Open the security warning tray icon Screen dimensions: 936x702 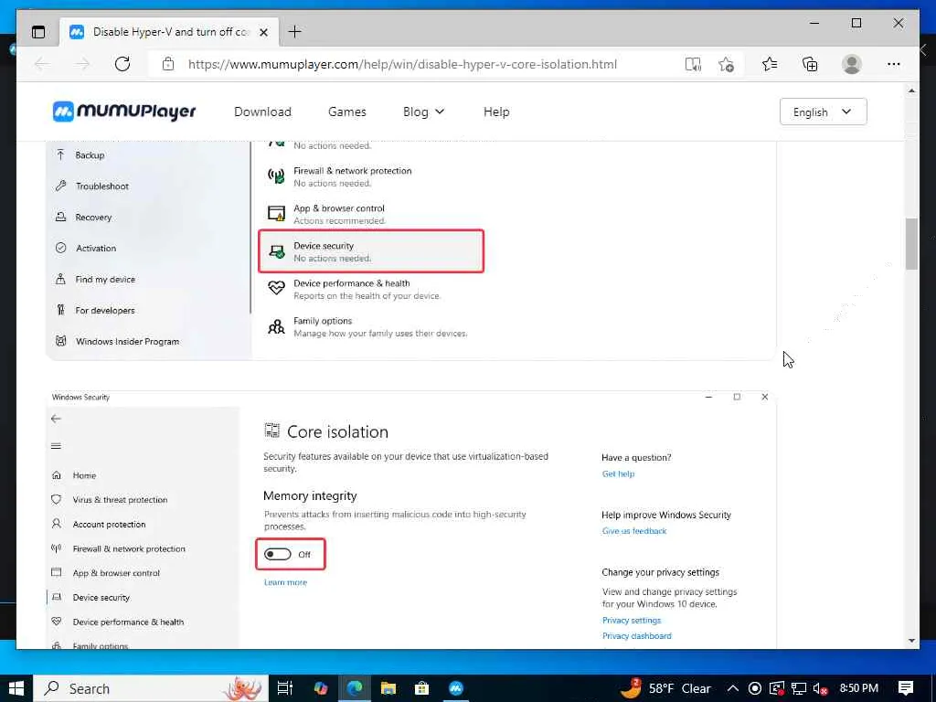(777, 688)
